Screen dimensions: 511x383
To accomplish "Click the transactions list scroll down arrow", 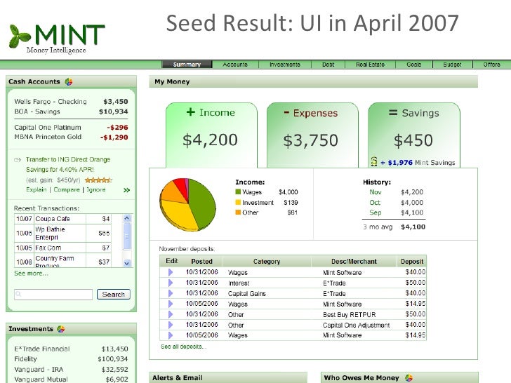I will 127,263.
